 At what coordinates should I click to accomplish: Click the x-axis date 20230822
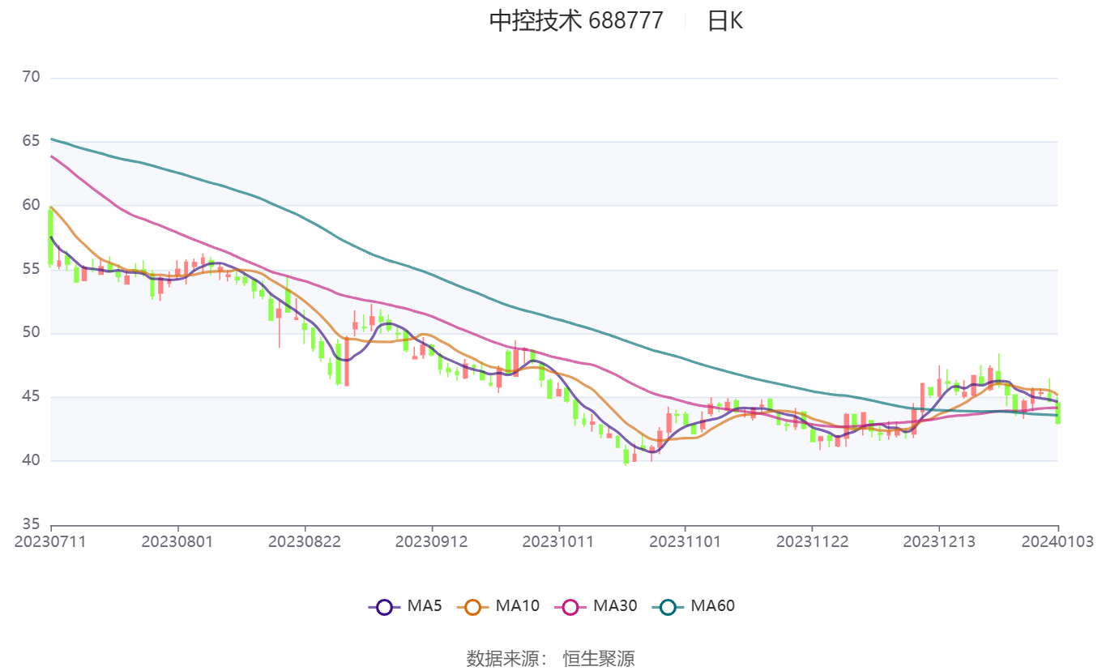(305, 541)
